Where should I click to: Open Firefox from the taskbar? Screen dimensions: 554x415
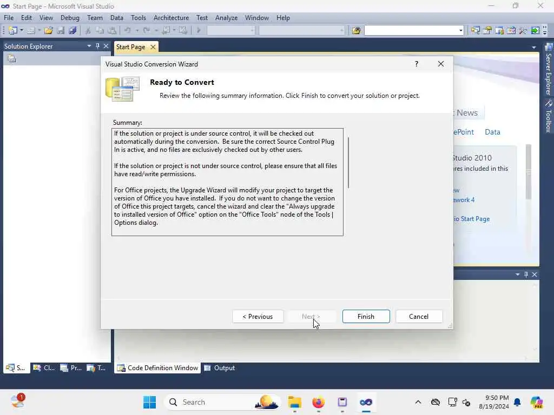(x=318, y=402)
